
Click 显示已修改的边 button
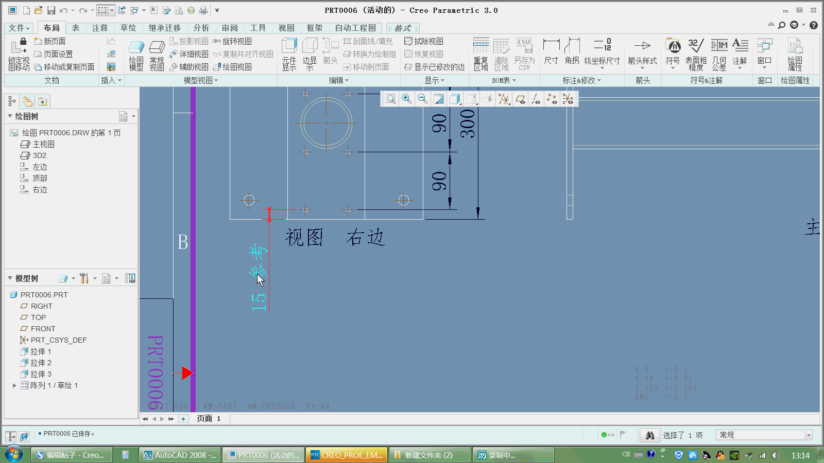(435, 67)
